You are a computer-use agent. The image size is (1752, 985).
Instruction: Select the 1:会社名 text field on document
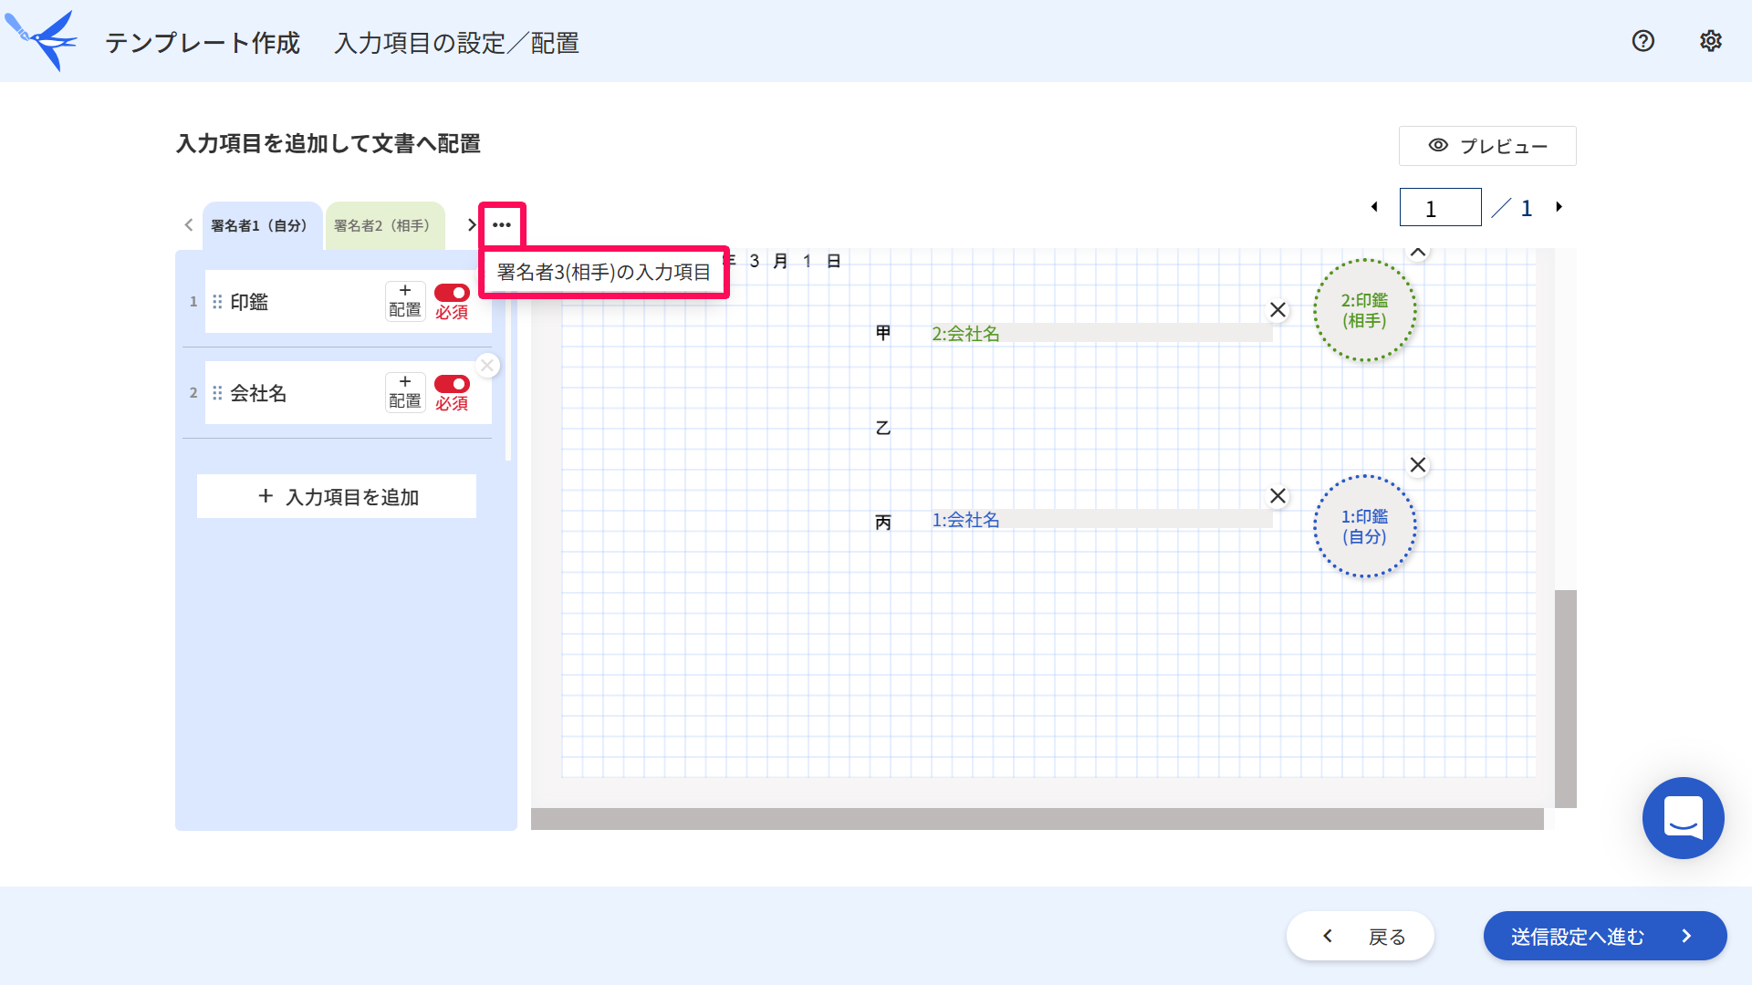tap(1101, 520)
